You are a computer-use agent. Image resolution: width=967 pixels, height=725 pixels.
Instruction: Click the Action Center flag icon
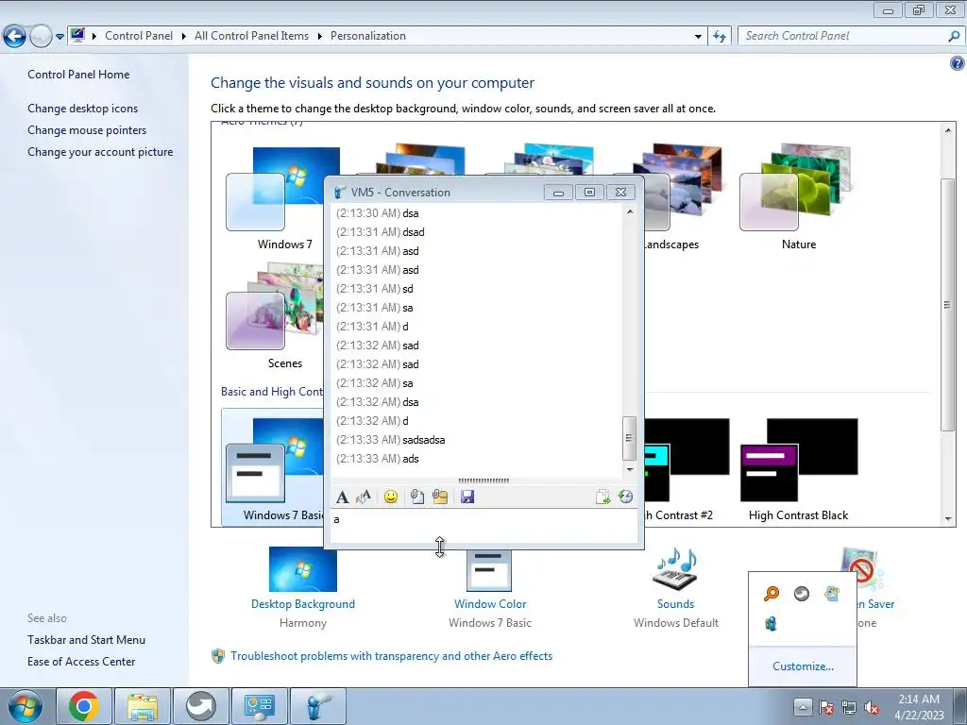[x=825, y=707]
